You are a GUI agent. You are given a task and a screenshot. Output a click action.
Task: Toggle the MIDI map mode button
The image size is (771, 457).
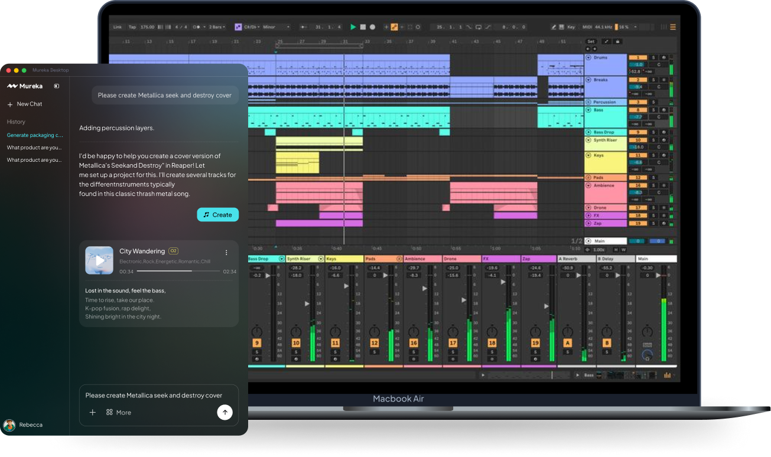pyautogui.click(x=587, y=27)
